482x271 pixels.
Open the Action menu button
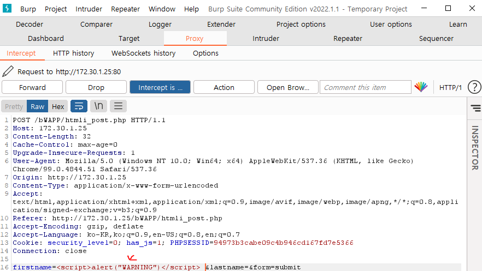click(x=224, y=87)
